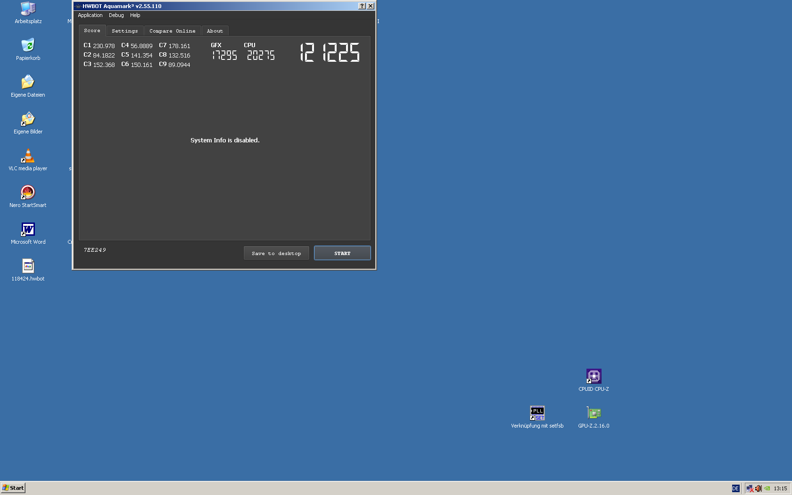This screenshot has width=792, height=495.
Task: Click the START benchmark button
Action: click(342, 253)
